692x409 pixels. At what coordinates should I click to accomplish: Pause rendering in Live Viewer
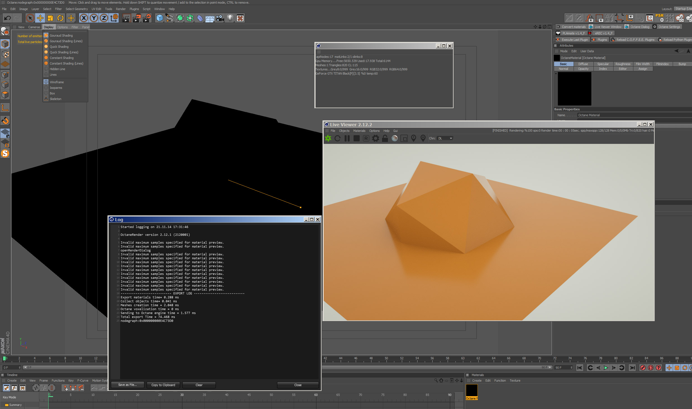pos(347,138)
